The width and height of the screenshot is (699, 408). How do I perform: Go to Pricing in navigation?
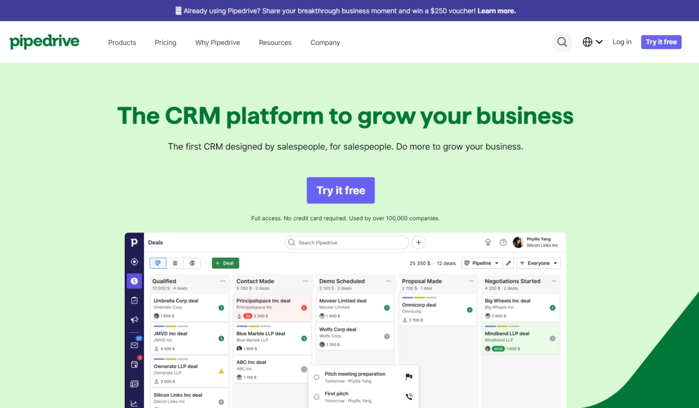tap(165, 43)
